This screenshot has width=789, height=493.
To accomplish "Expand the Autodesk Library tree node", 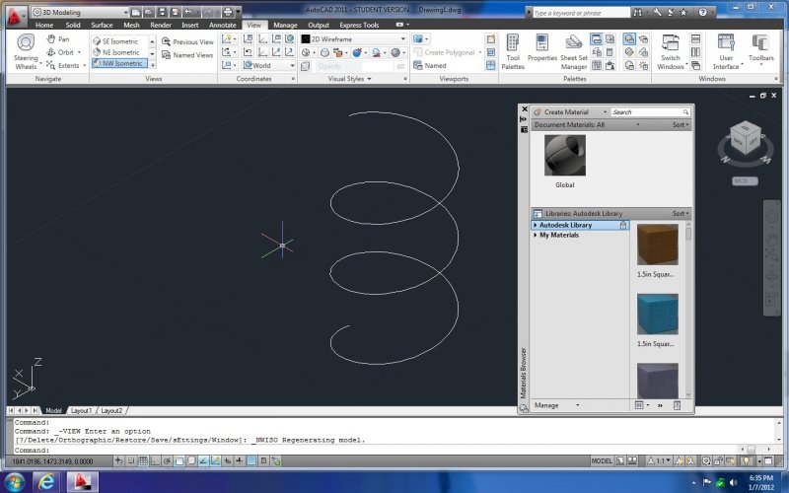I will click(x=536, y=225).
